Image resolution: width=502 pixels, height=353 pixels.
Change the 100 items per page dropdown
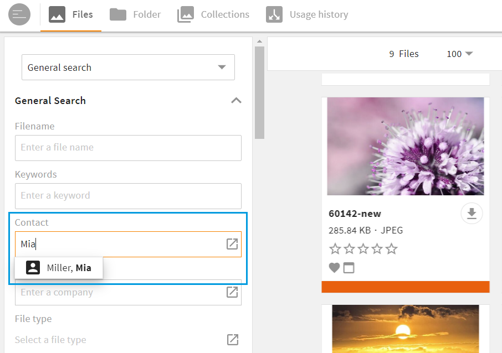click(x=459, y=54)
